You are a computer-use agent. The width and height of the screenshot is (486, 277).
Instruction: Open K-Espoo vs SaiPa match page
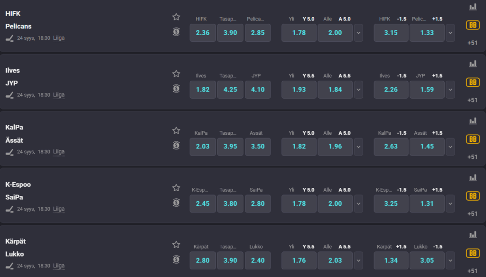18,191
